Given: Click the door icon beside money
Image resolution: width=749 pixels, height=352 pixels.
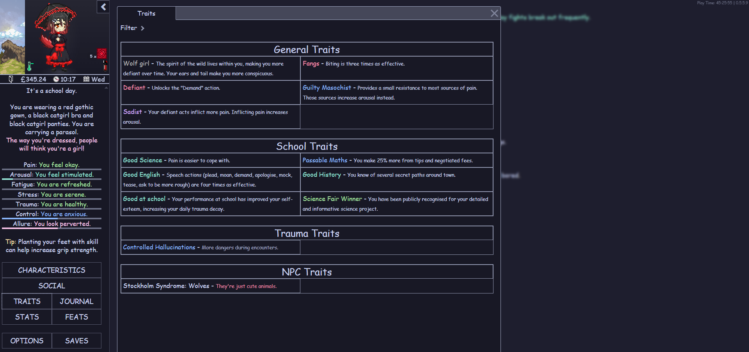Looking at the screenshot, I should pos(11,79).
